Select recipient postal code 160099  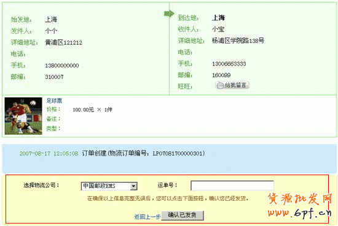point(221,75)
